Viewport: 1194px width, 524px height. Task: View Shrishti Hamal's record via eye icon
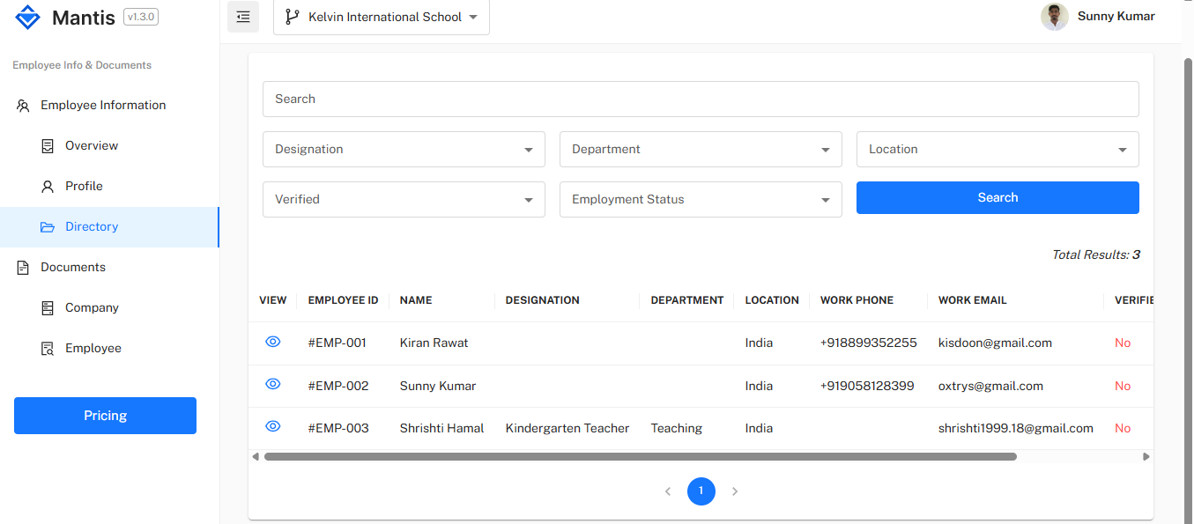coord(273,426)
